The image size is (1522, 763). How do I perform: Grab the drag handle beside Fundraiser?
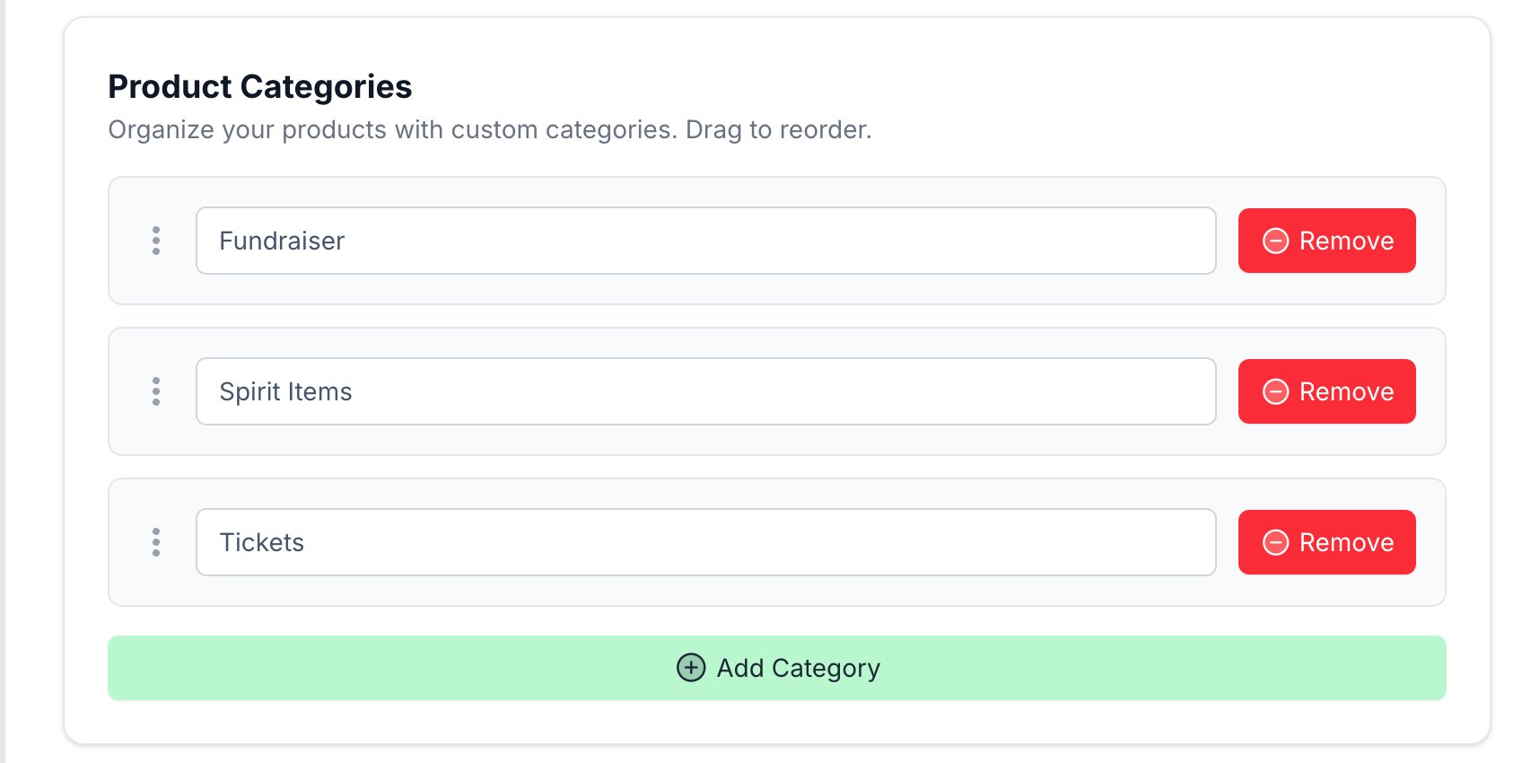(156, 241)
